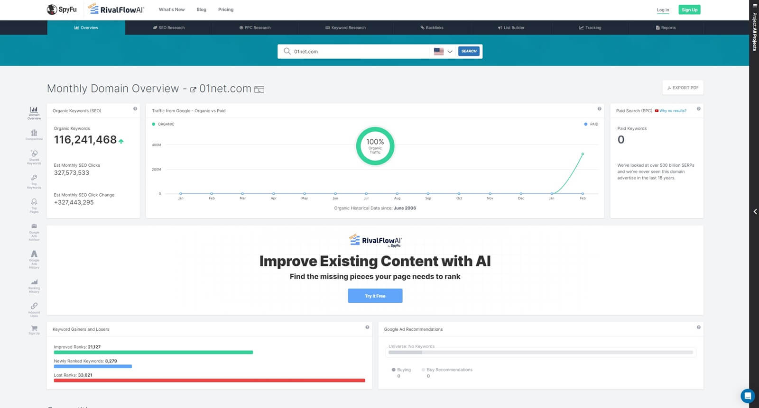Open the hamburger menu at top right
Screen dimensions: 759x408
pos(755,6)
